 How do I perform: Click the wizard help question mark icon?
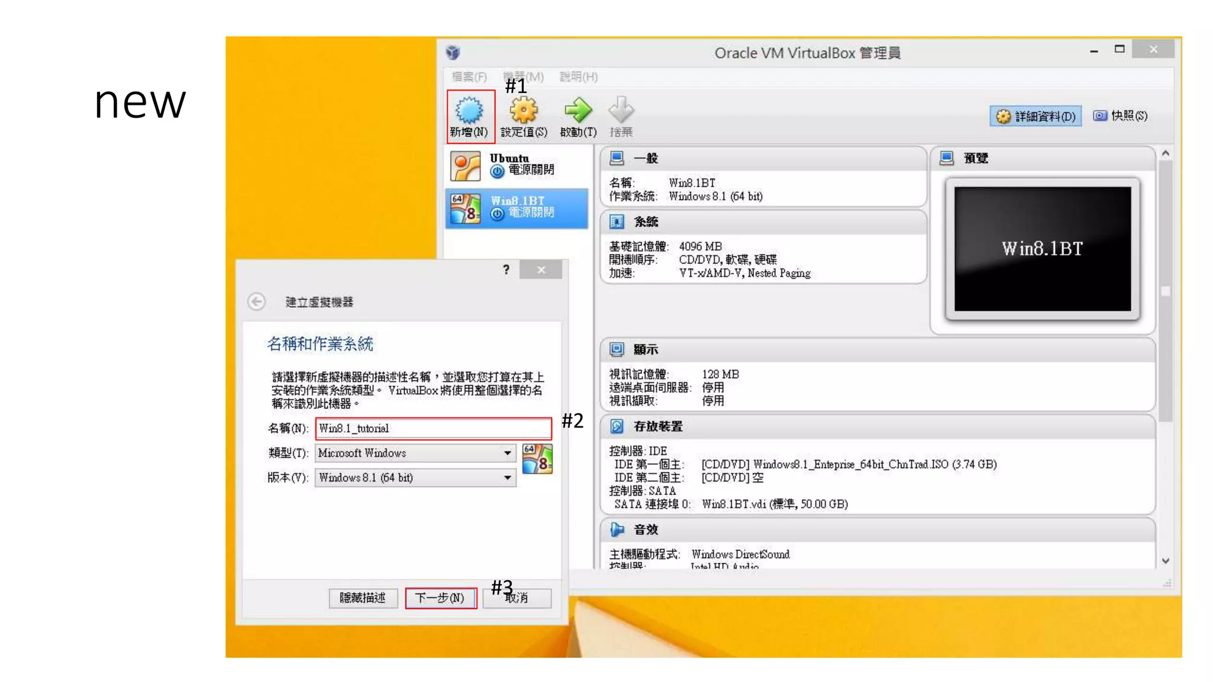point(506,270)
